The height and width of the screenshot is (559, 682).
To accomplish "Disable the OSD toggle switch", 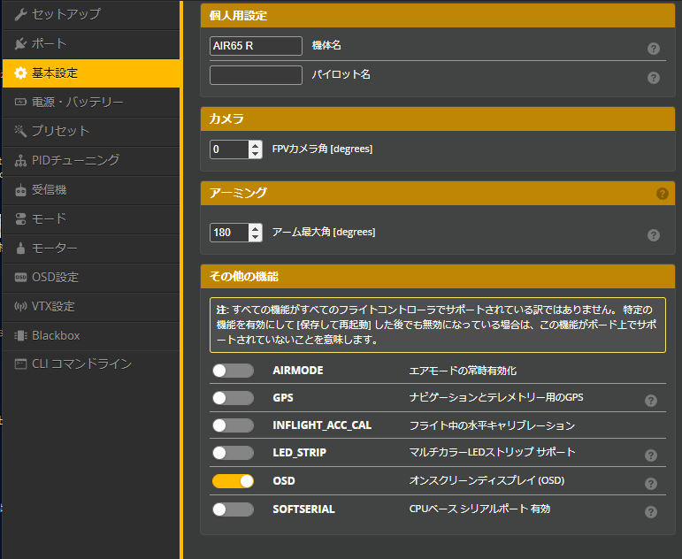I will pos(233,481).
